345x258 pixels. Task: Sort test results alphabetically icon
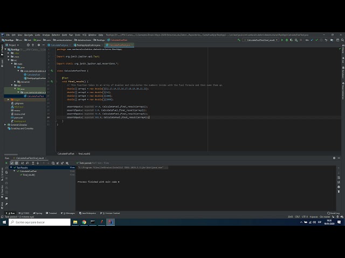coord(23,163)
